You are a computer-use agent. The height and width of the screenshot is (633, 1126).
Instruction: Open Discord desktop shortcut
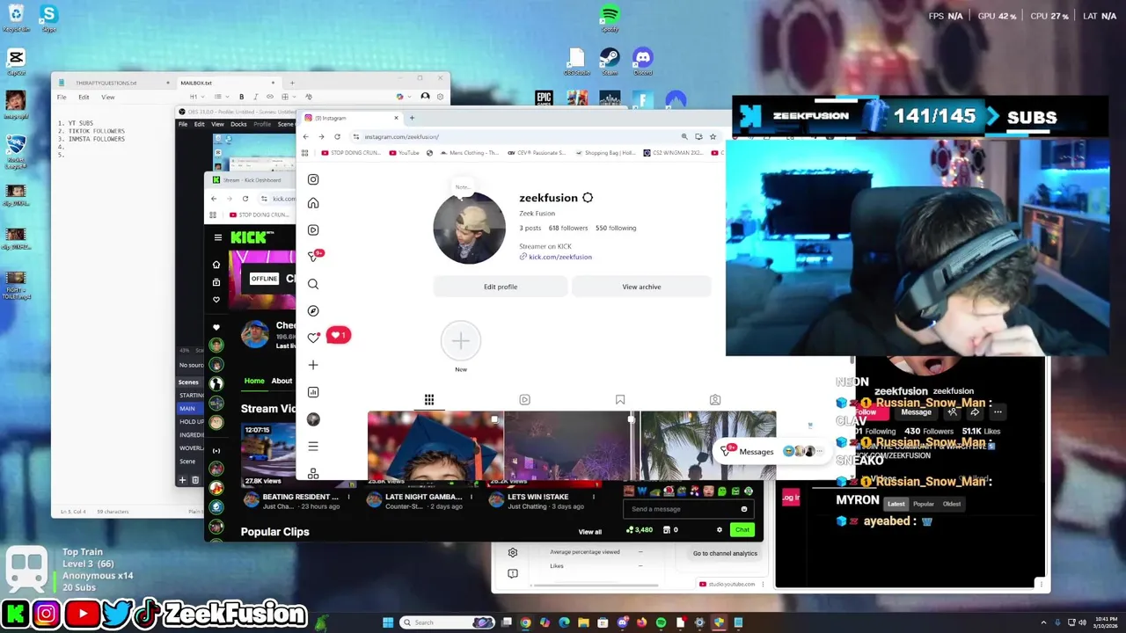(x=643, y=61)
